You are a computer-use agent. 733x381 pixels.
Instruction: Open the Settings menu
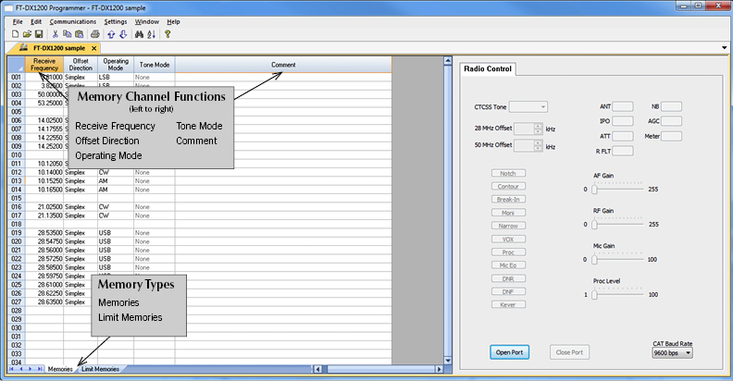tap(116, 21)
